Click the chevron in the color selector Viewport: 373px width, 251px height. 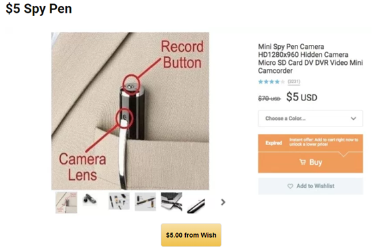(354, 118)
